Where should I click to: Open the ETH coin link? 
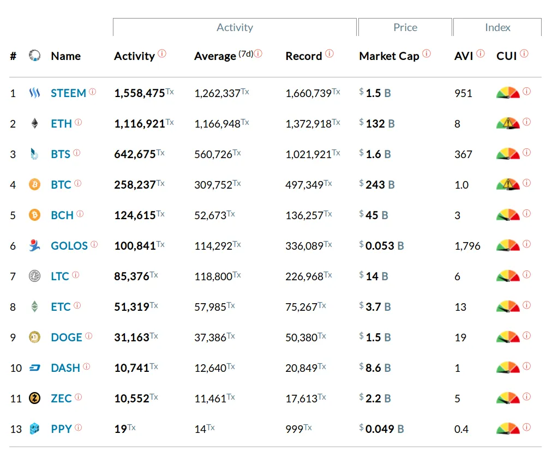point(61,124)
